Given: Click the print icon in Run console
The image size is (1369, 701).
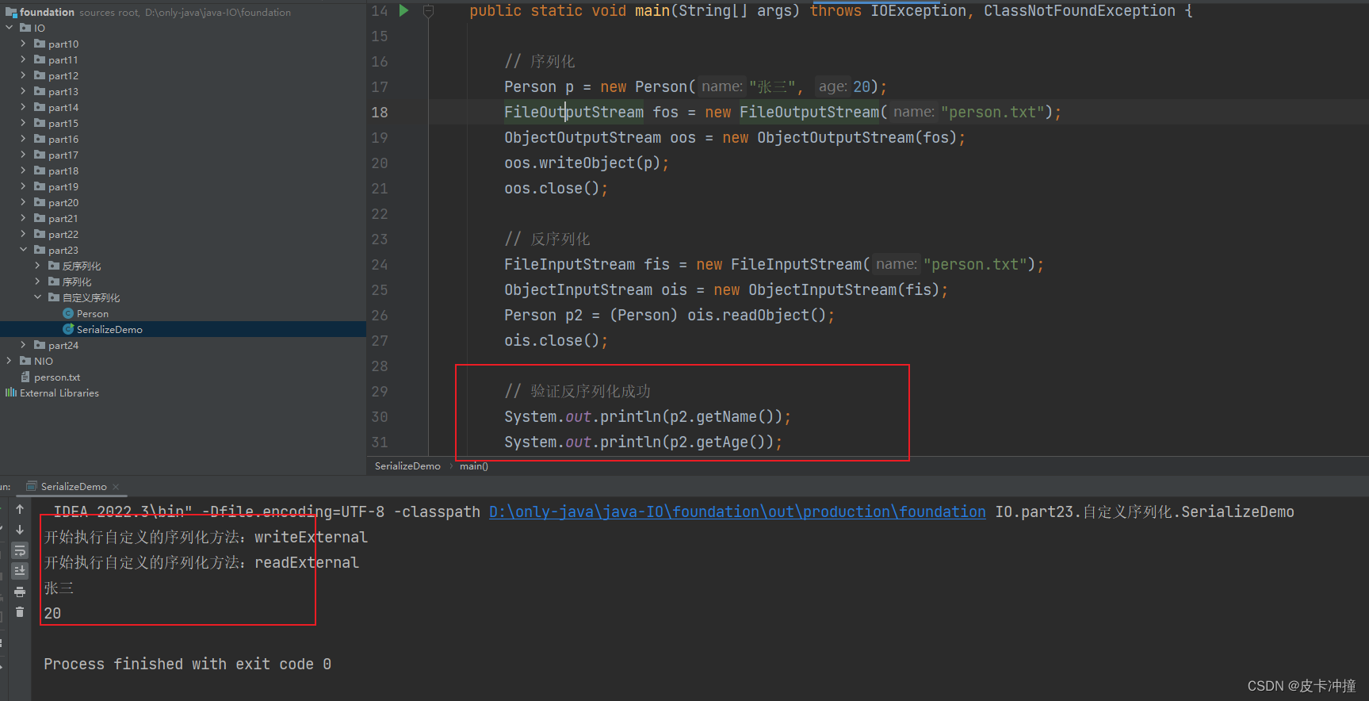Looking at the screenshot, I should (20, 592).
